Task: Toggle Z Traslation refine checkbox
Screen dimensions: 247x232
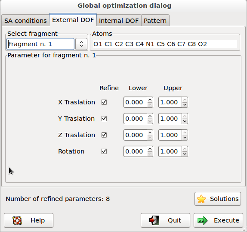Action: coord(104,135)
